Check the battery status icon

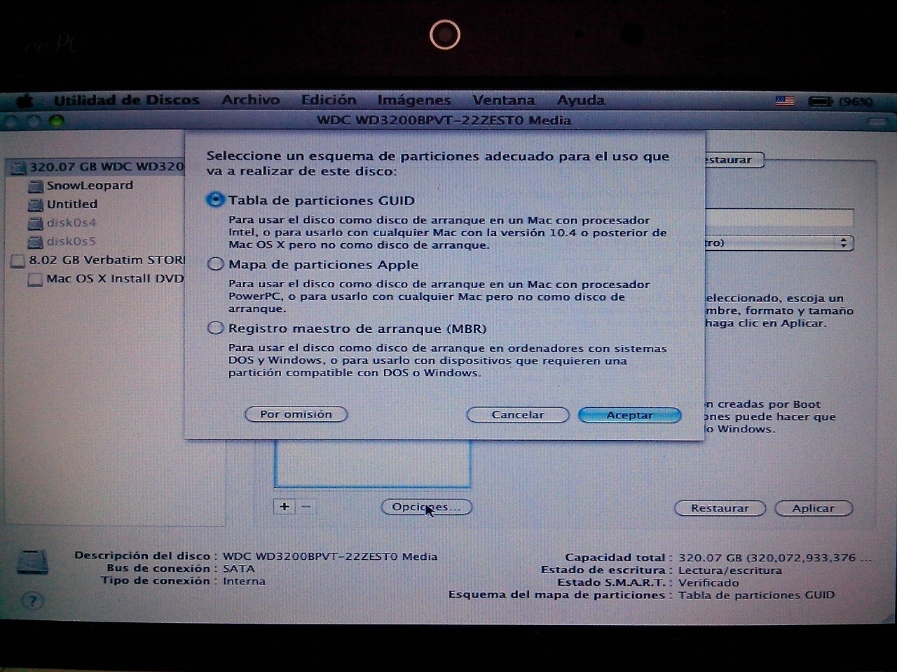[x=820, y=102]
